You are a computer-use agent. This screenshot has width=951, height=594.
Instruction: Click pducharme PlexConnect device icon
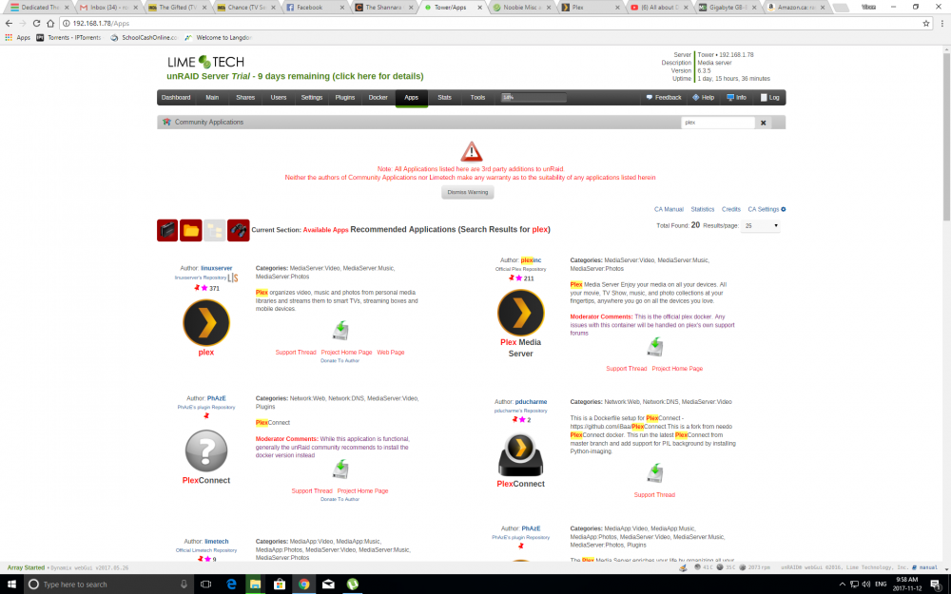click(x=520, y=456)
